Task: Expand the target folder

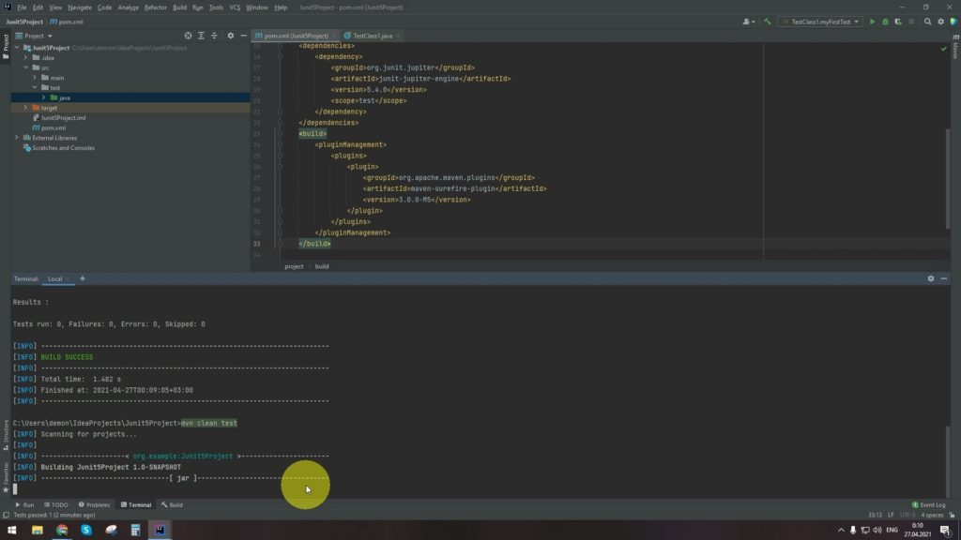Action: (x=25, y=108)
